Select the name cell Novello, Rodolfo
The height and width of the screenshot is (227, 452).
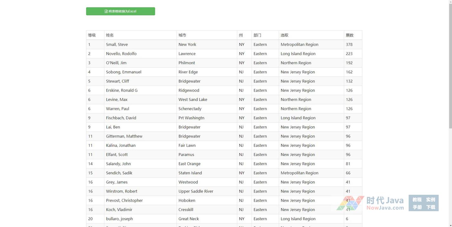[140, 54]
